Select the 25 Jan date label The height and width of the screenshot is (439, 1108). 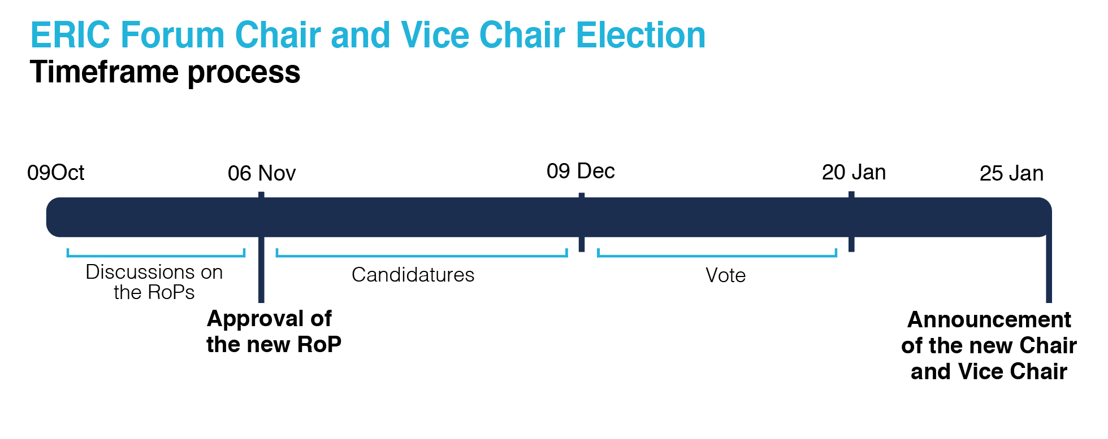click(1011, 173)
